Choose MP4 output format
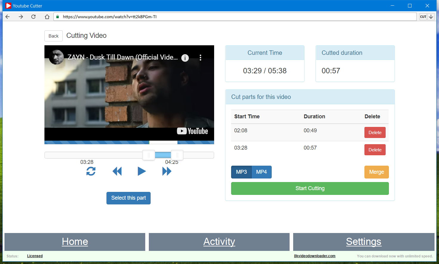Viewport: 439px width, 264px height. point(262,172)
